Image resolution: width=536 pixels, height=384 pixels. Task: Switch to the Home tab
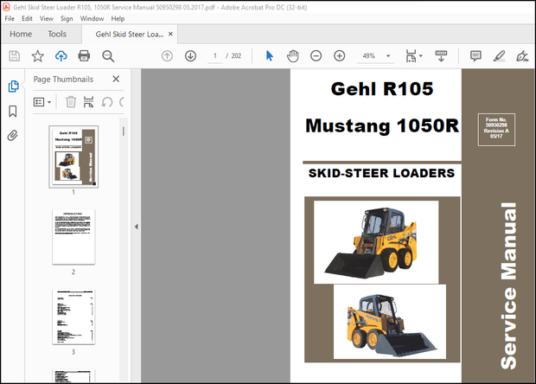[x=21, y=34]
